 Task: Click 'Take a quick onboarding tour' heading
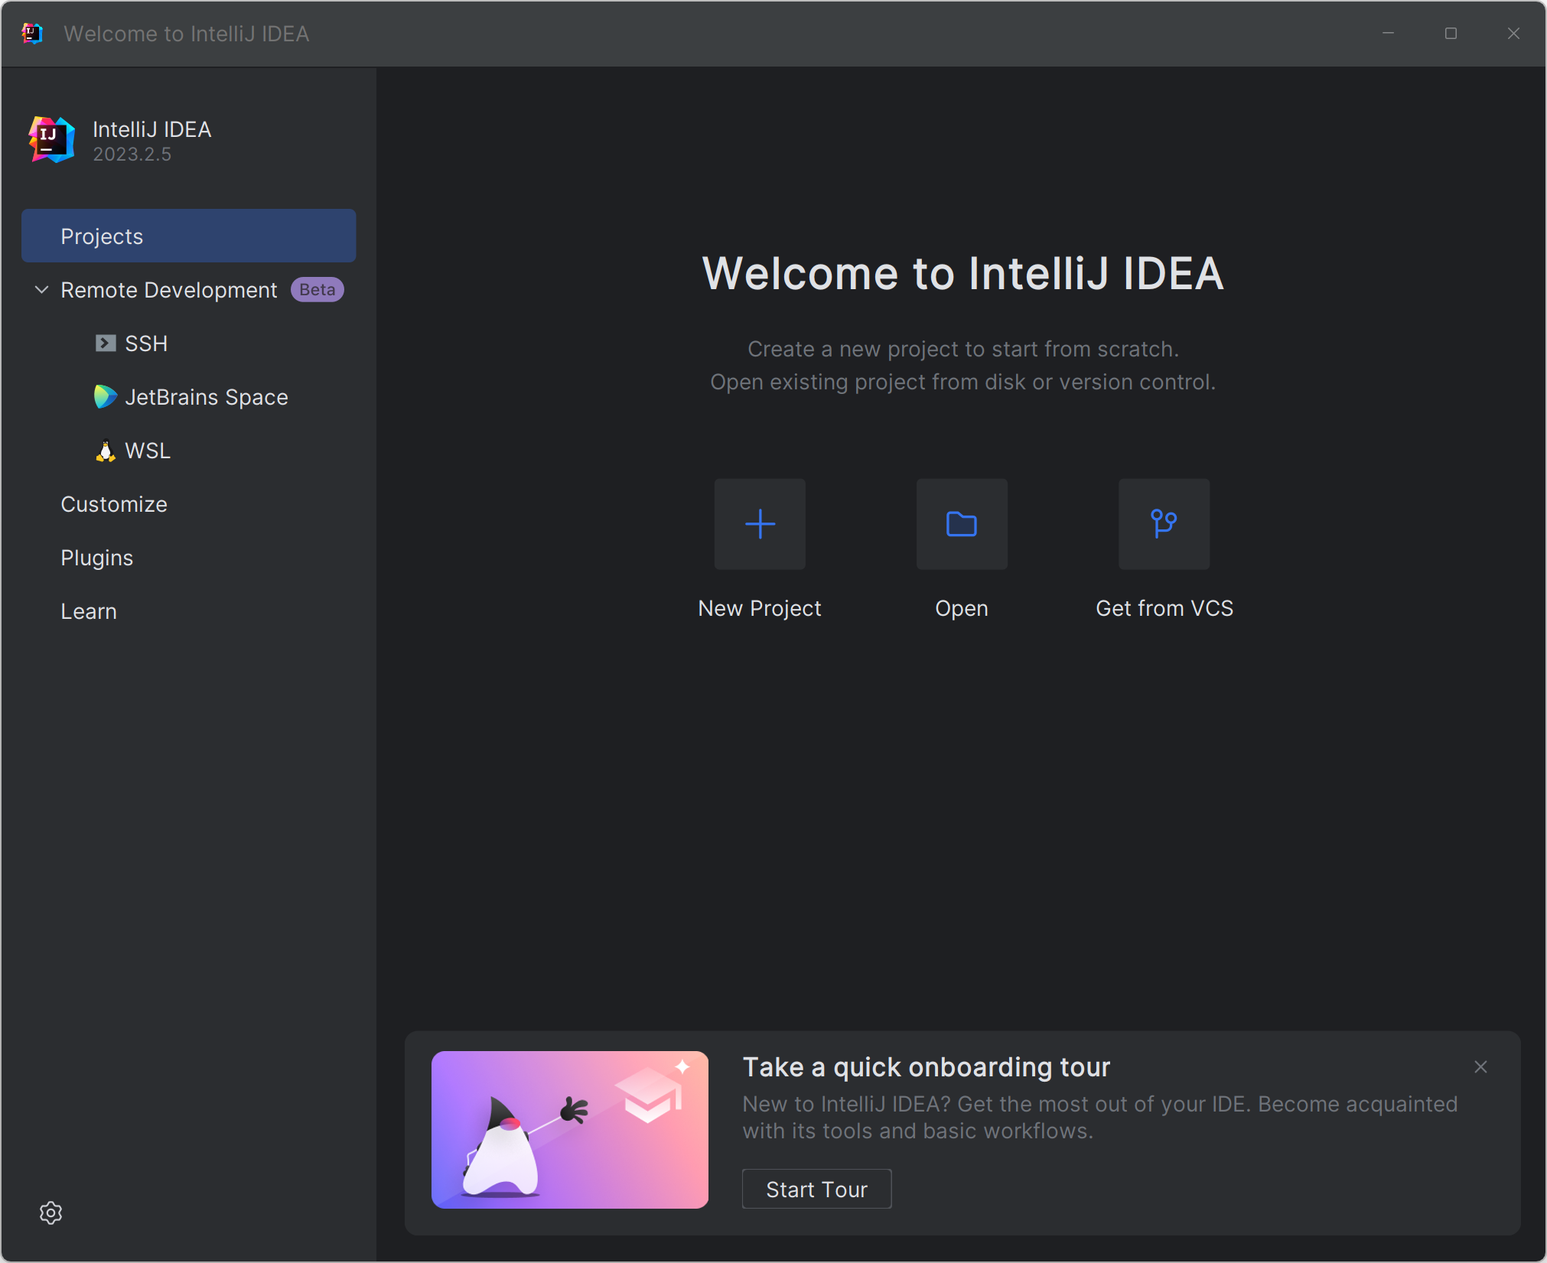[927, 1067]
